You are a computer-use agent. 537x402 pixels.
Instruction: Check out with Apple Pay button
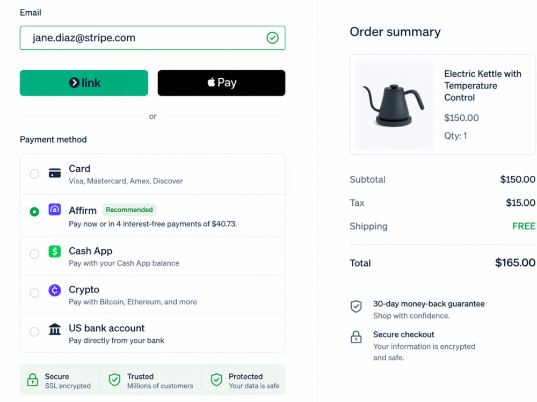tap(221, 83)
